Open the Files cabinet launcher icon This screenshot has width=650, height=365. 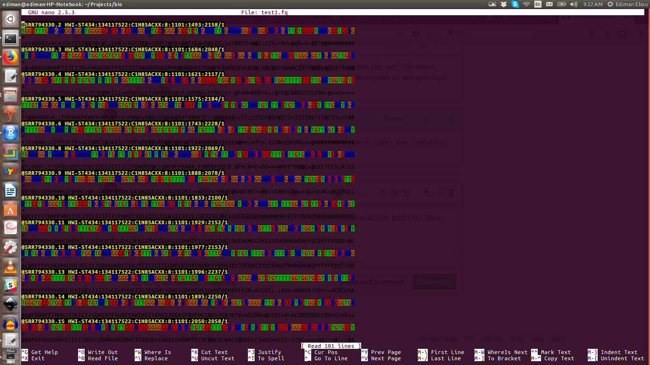tap(10, 95)
